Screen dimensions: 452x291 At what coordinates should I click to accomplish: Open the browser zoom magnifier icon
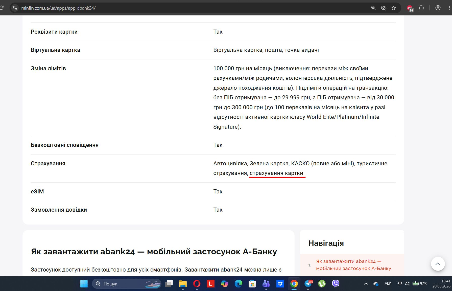373,8
